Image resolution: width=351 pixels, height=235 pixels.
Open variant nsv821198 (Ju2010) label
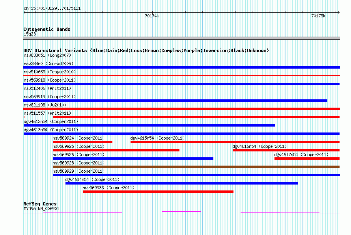click(x=45, y=105)
